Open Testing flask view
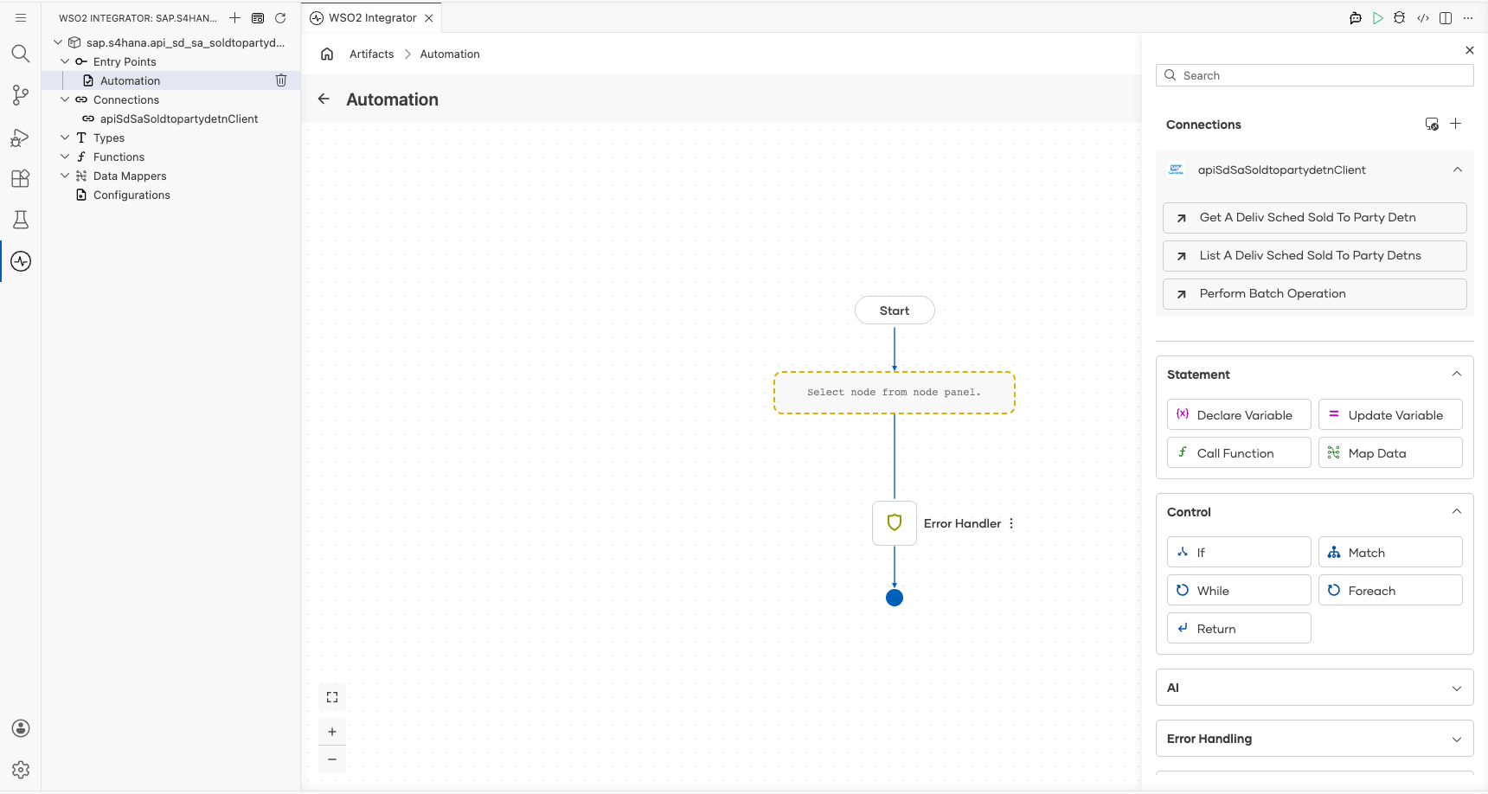The width and height of the screenshot is (1488, 794). click(x=21, y=220)
